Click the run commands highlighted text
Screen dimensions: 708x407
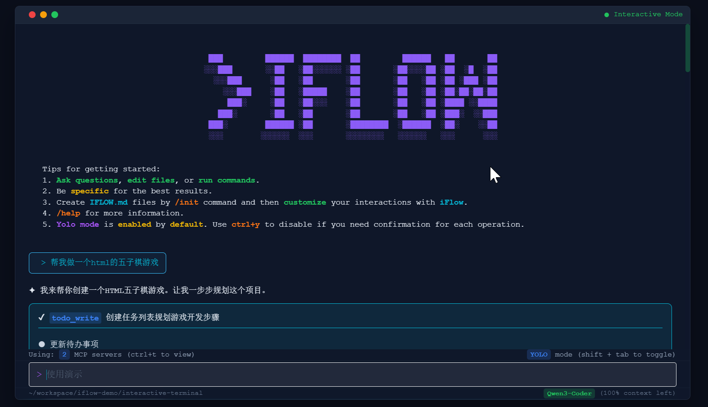pyautogui.click(x=227, y=180)
